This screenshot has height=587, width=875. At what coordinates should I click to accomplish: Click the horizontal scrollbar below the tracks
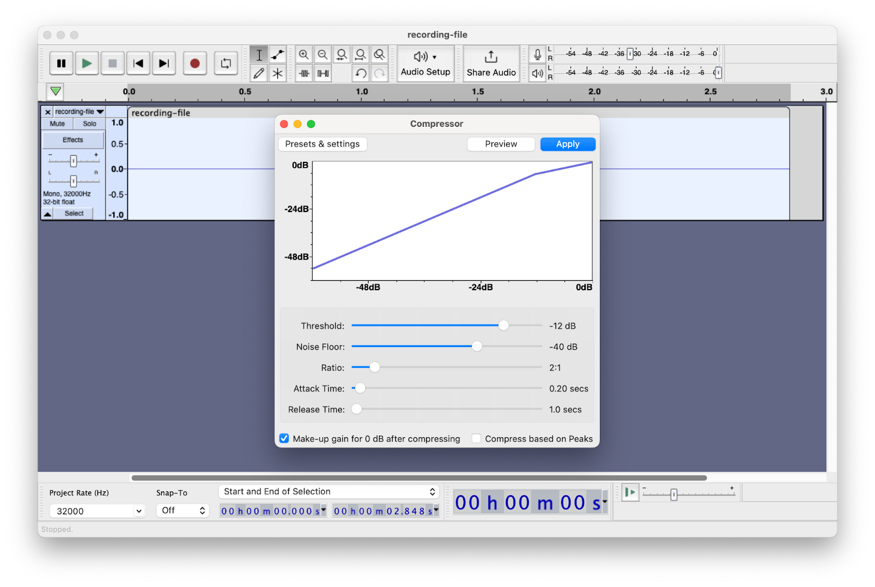point(419,478)
